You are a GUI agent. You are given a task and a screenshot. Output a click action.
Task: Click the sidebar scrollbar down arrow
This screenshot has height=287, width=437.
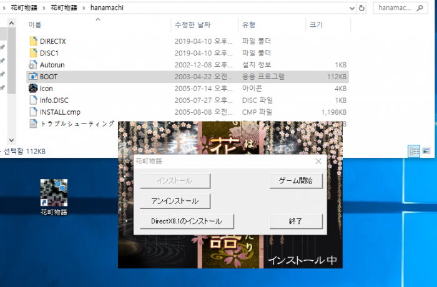(11, 140)
